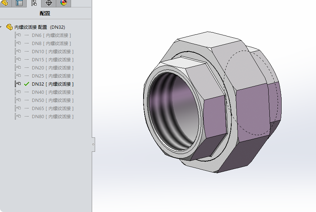Switch to the ConfigurationManager tab
Image resolution: width=316 pixels, height=212 pixels.
[34, 3]
